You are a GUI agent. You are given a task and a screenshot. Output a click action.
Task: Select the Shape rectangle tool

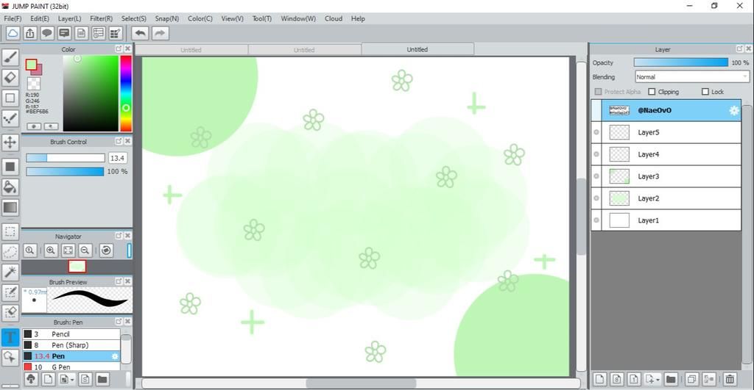pos(10,98)
